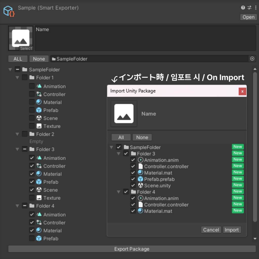This screenshot has width=259, height=259.
Task: Click Texture image icon under Folder 1
Action: pyautogui.click(x=39, y=126)
